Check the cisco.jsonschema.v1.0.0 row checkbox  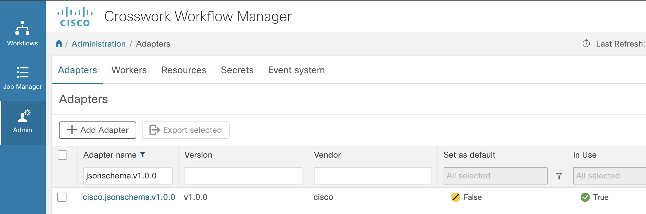point(62,197)
